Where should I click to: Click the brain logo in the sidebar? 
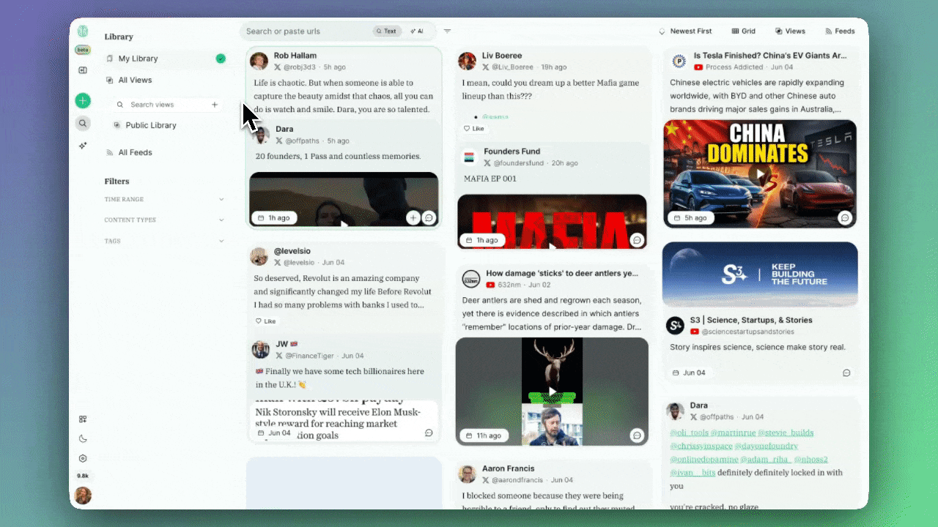point(83,31)
